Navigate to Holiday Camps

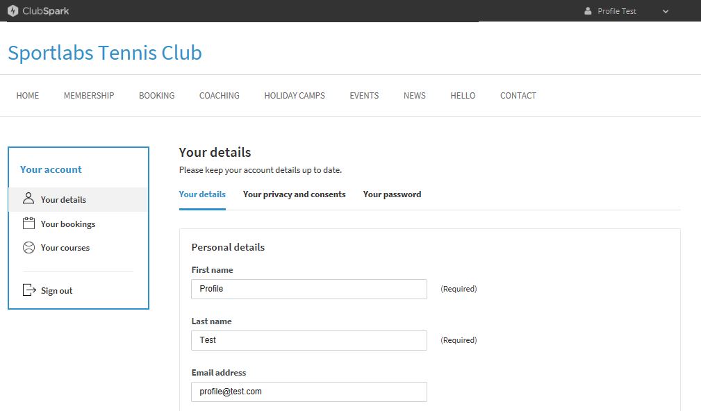(x=295, y=96)
